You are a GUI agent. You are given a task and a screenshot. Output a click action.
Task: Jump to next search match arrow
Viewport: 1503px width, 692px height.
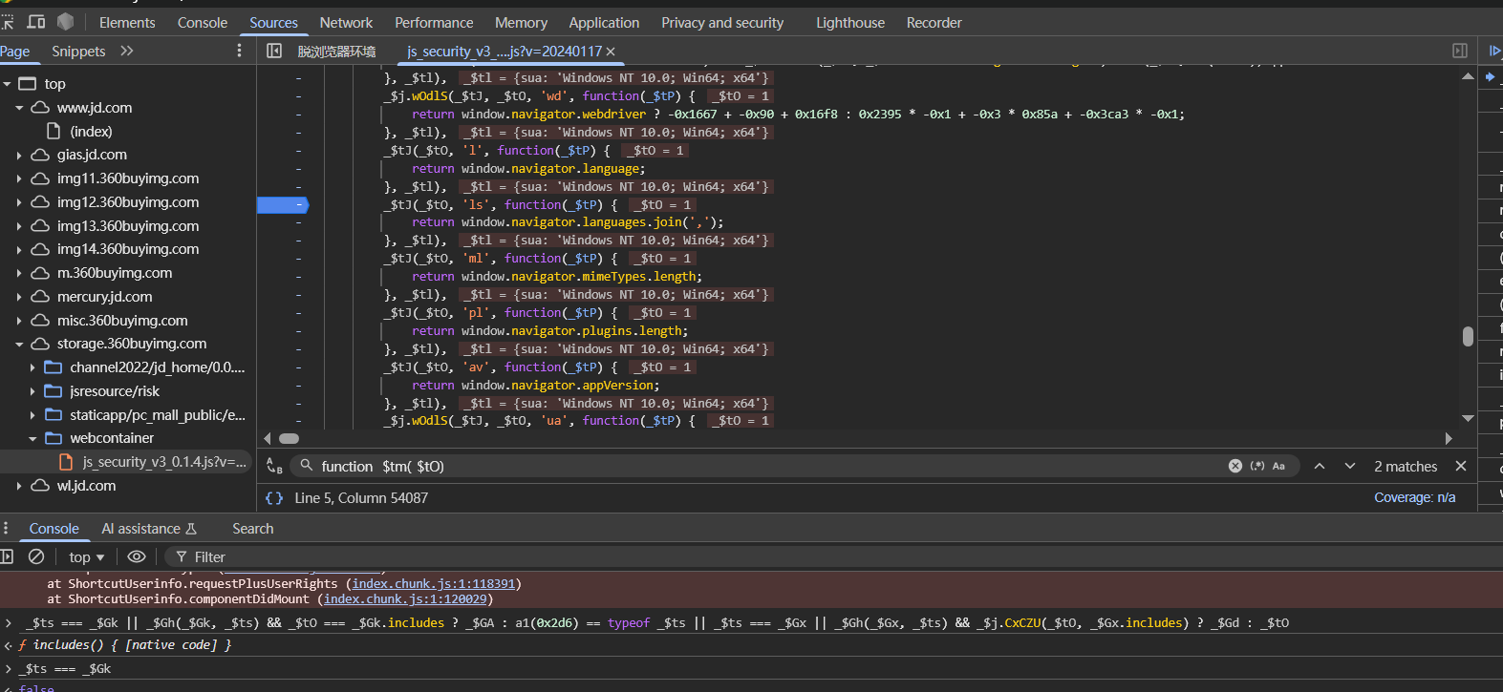[1350, 466]
